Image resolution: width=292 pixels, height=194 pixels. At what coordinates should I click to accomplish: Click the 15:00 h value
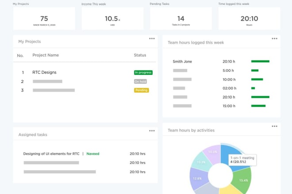229,106
